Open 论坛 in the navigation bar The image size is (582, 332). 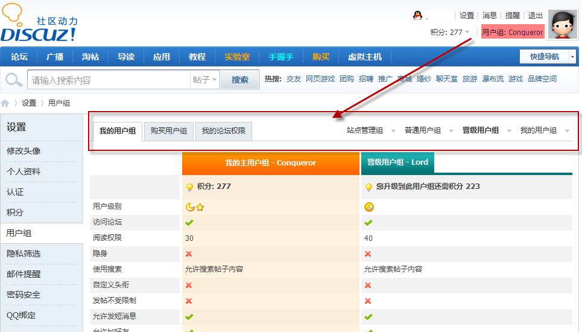click(x=19, y=57)
